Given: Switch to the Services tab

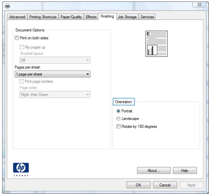Looking at the screenshot, I should [x=147, y=17].
